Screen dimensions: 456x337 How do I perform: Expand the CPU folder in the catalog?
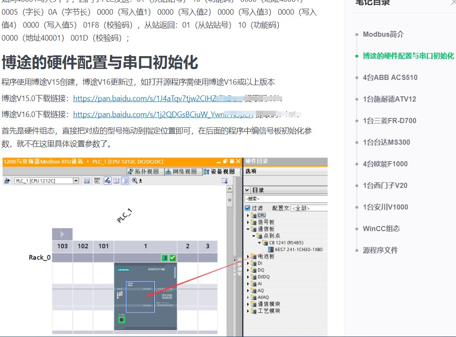coord(248,216)
